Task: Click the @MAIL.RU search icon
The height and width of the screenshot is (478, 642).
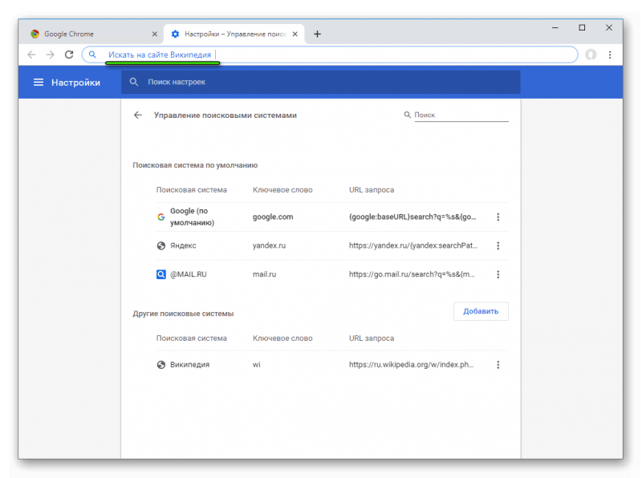Action: click(161, 274)
